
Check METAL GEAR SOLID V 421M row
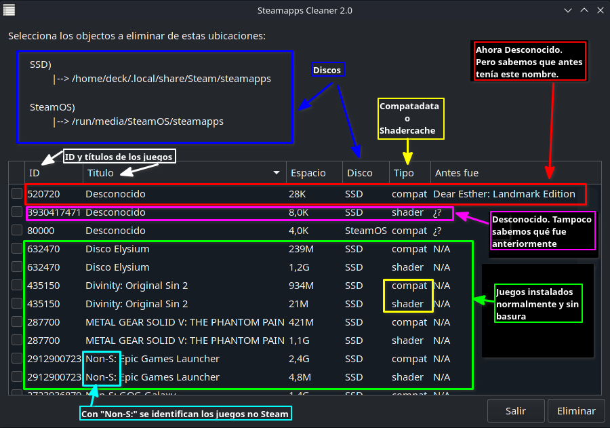(x=17, y=322)
